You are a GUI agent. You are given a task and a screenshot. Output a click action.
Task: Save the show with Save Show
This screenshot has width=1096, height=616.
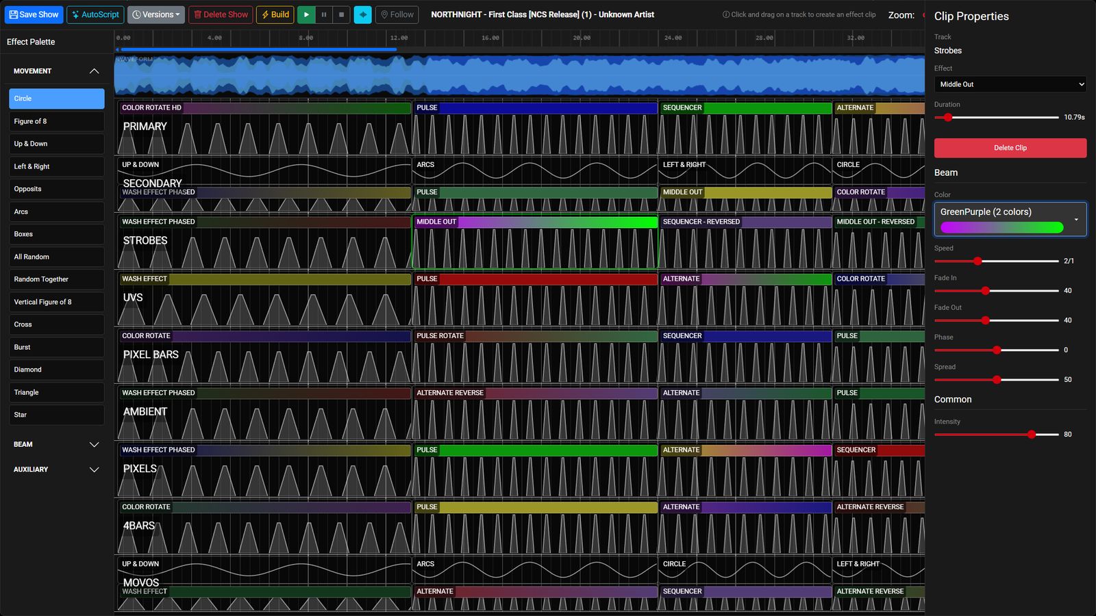point(34,14)
